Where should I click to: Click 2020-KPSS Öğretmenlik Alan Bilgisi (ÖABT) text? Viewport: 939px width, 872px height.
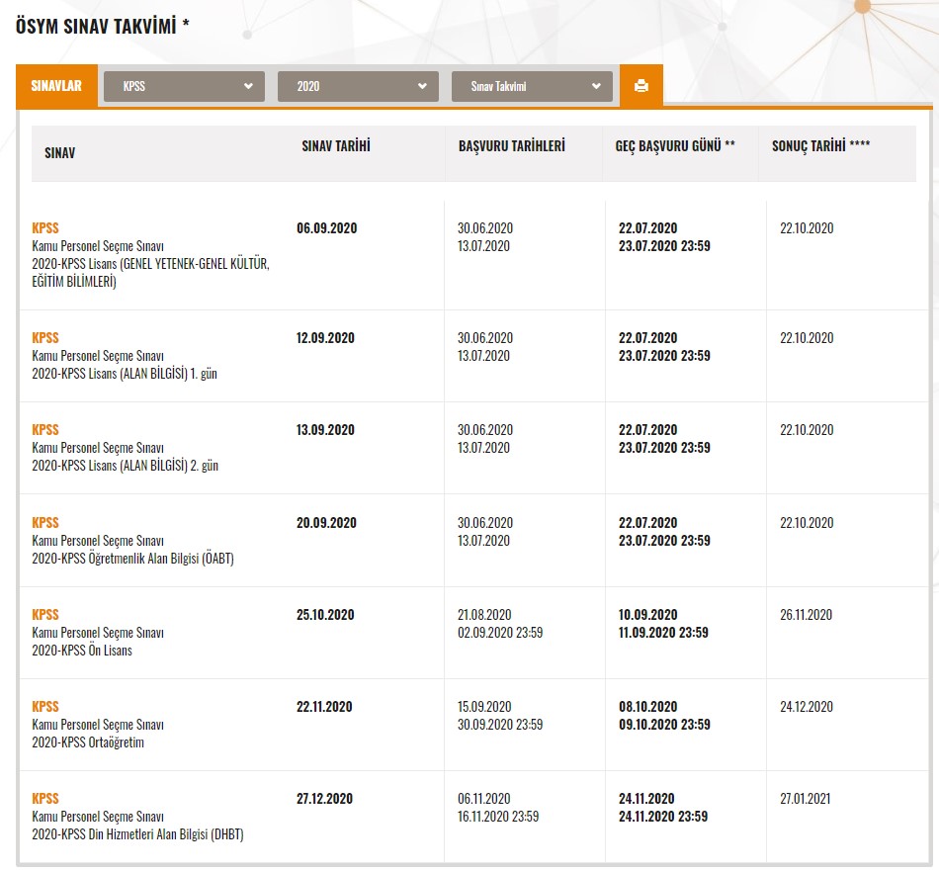pos(133,559)
